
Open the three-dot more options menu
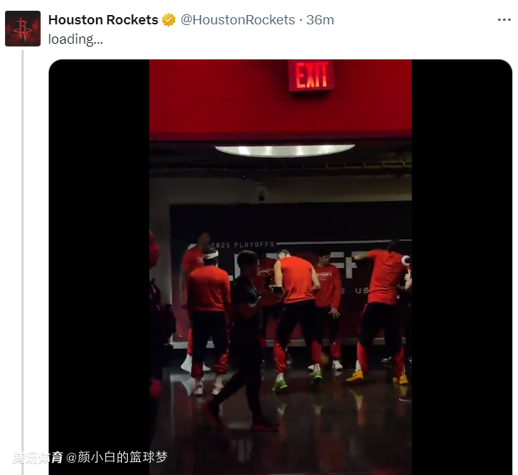click(504, 20)
